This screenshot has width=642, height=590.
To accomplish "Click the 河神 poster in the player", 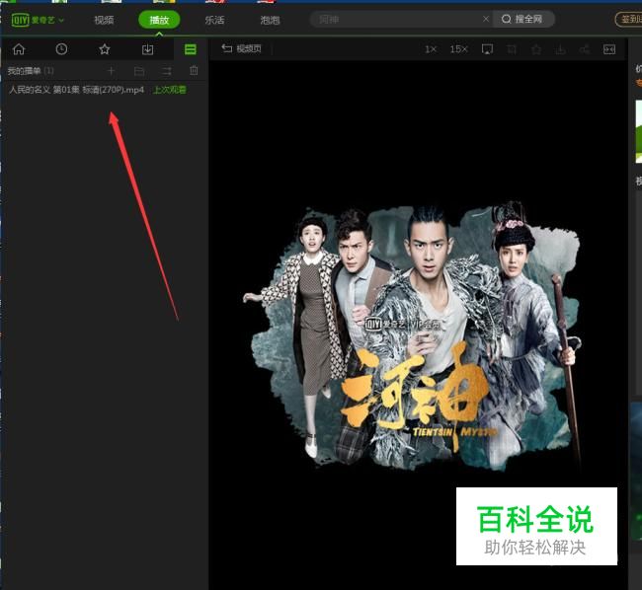I will pyautogui.click(x=412, y=335).
